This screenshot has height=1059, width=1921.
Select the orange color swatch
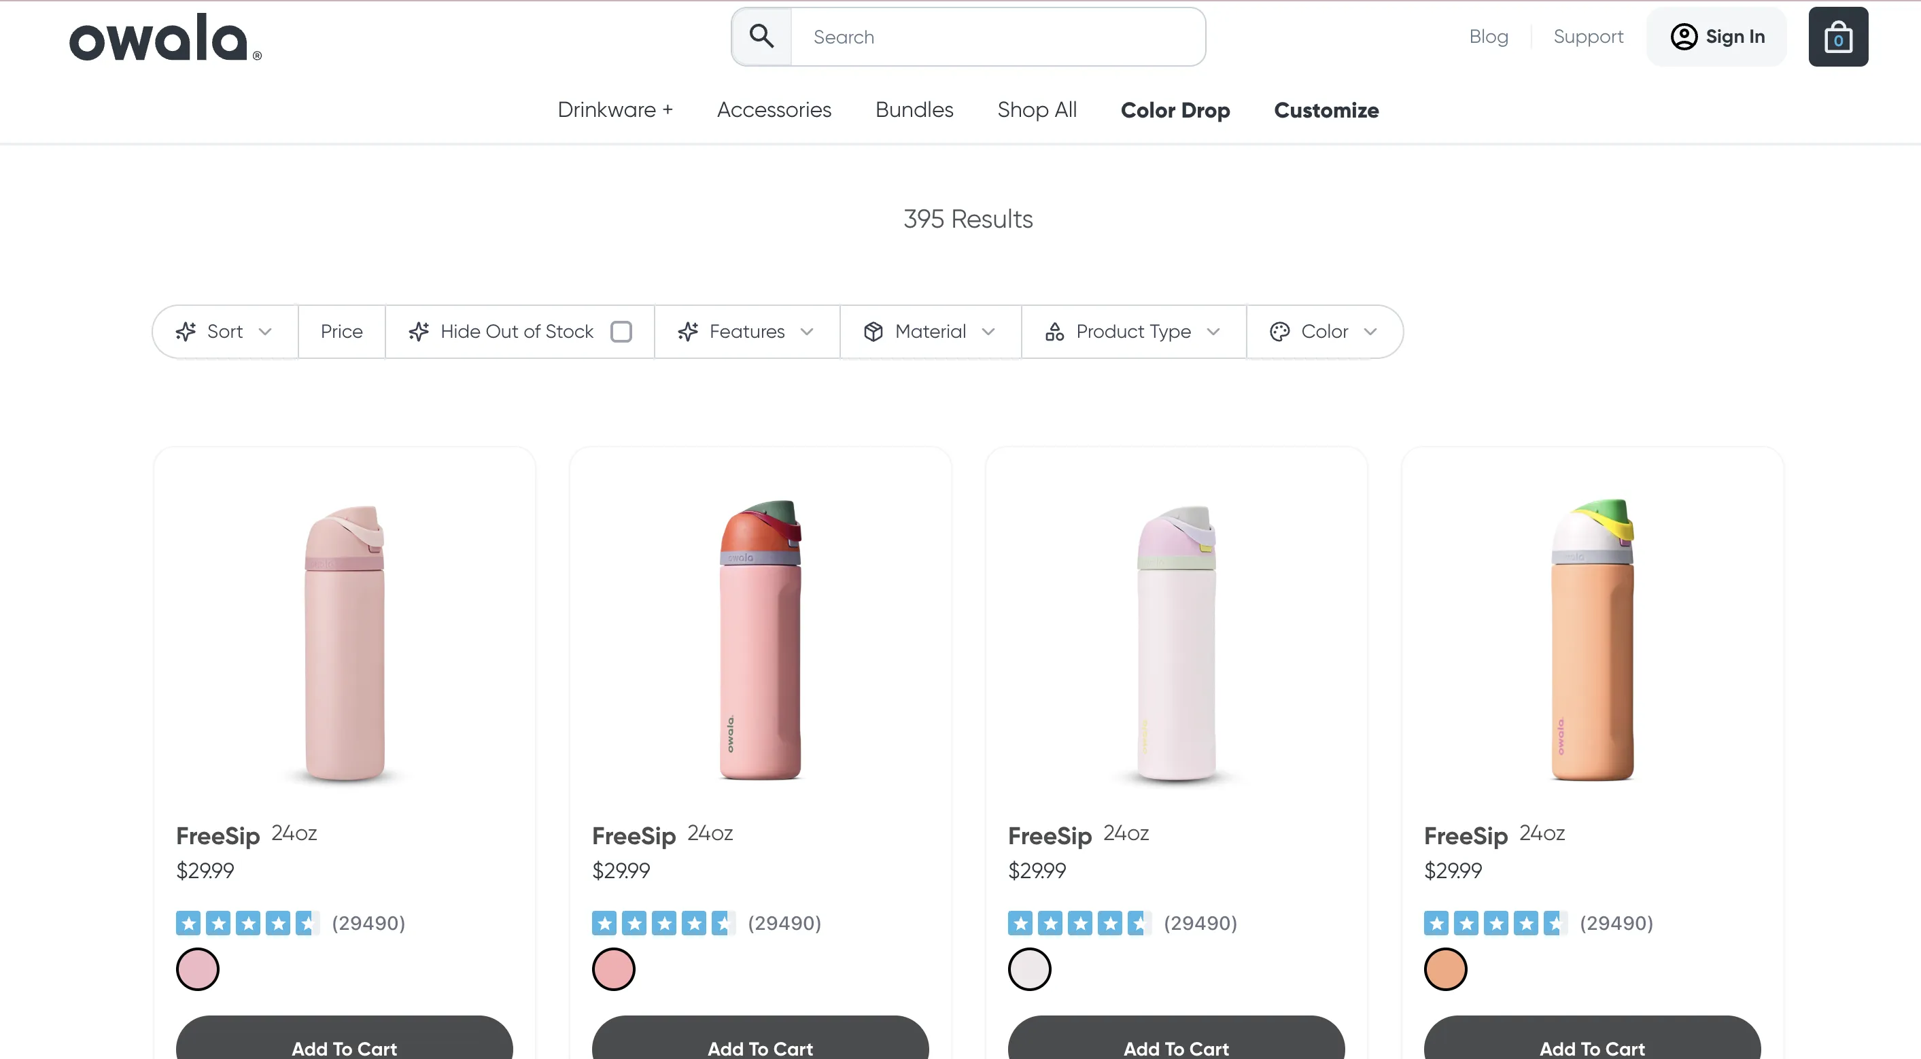[x=1445, y=969]
